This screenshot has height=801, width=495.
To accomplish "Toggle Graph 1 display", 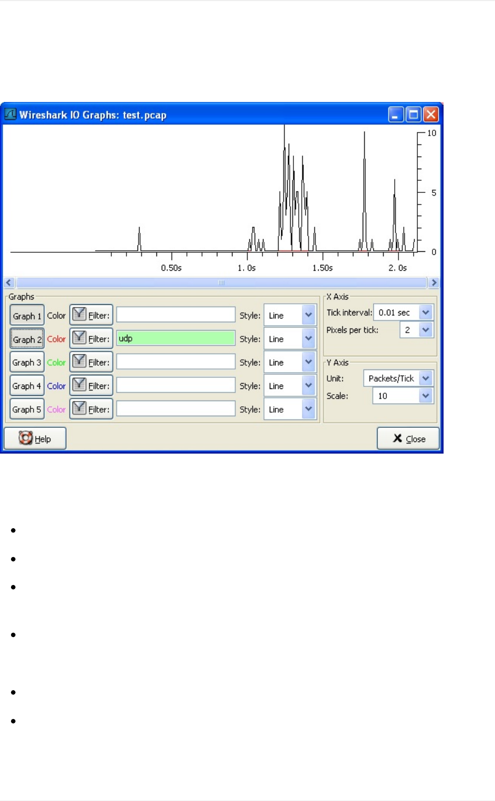I will (x=27, y=315).
